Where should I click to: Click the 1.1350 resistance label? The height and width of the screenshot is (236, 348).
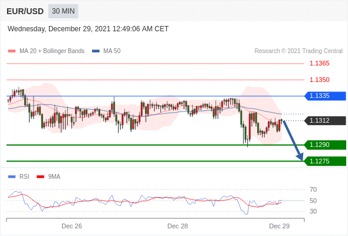coord(319,80)
